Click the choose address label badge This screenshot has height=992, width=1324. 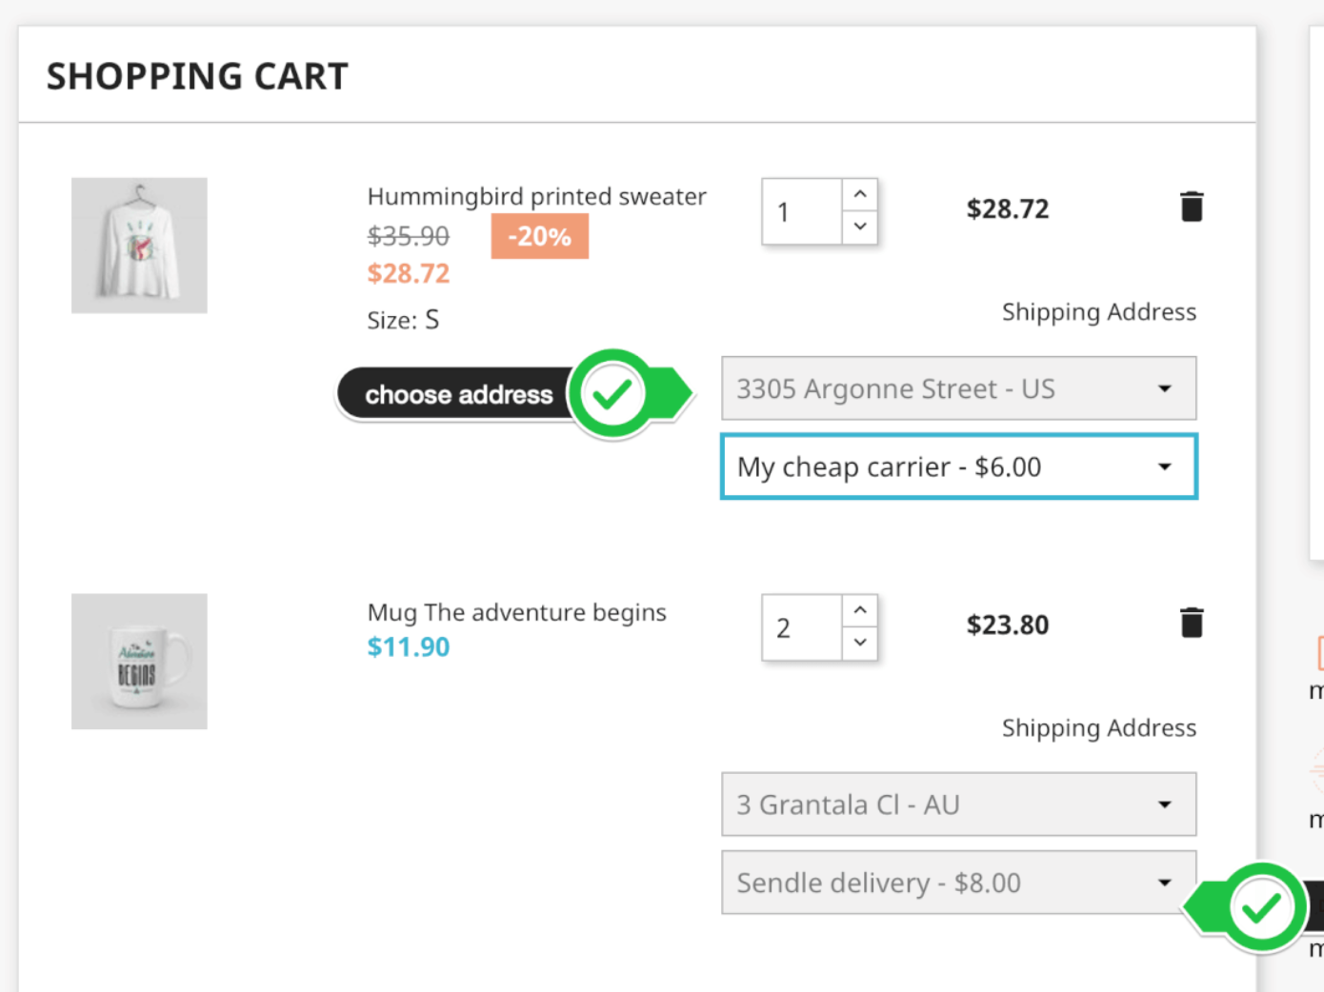point(458,394)
